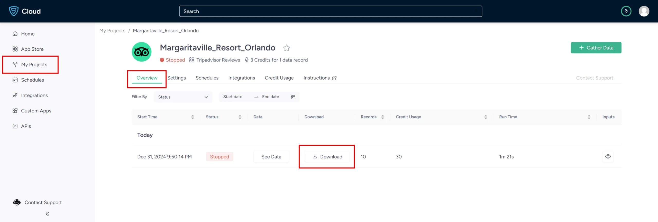Click the Start date field

(233, 97)
